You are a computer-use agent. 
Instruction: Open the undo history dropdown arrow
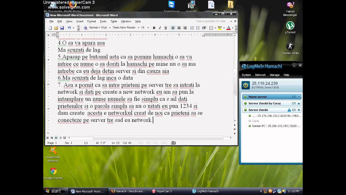point(73,28)
